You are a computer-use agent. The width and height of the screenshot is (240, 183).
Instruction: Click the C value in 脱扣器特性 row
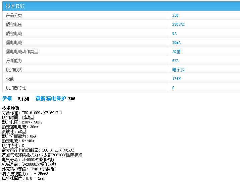[174, 88]
